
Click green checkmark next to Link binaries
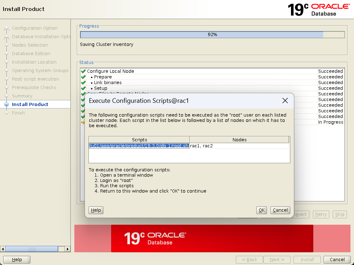(x=83, y=83)
